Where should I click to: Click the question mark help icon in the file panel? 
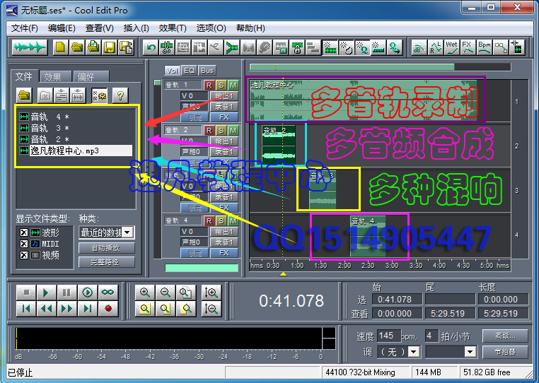click(120, 95)
